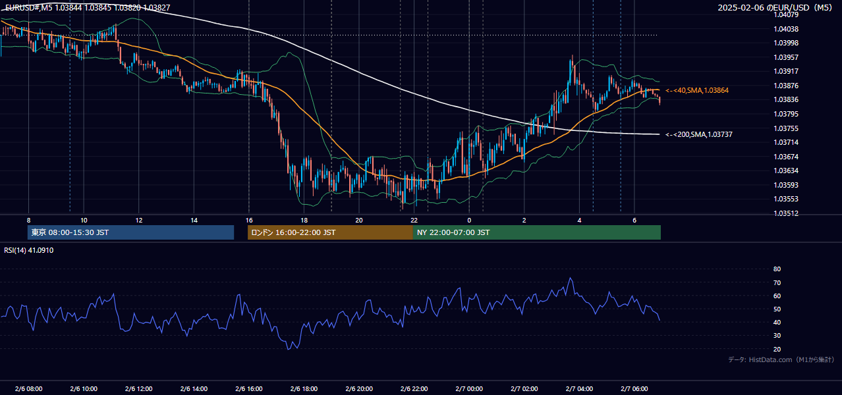Click hour label 16 under price chart

click(x=248, y=220)
